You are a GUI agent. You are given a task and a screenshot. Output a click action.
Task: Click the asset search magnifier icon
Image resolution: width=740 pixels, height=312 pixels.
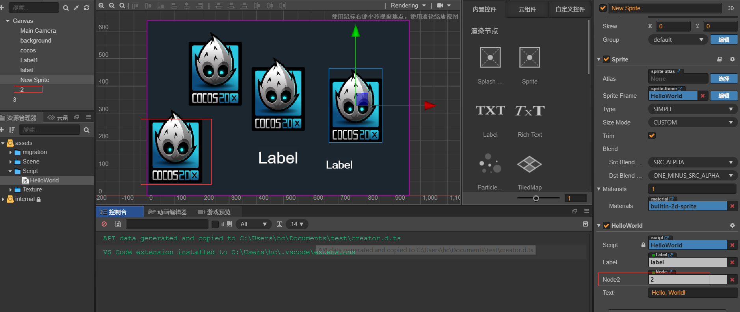point(87,130)
